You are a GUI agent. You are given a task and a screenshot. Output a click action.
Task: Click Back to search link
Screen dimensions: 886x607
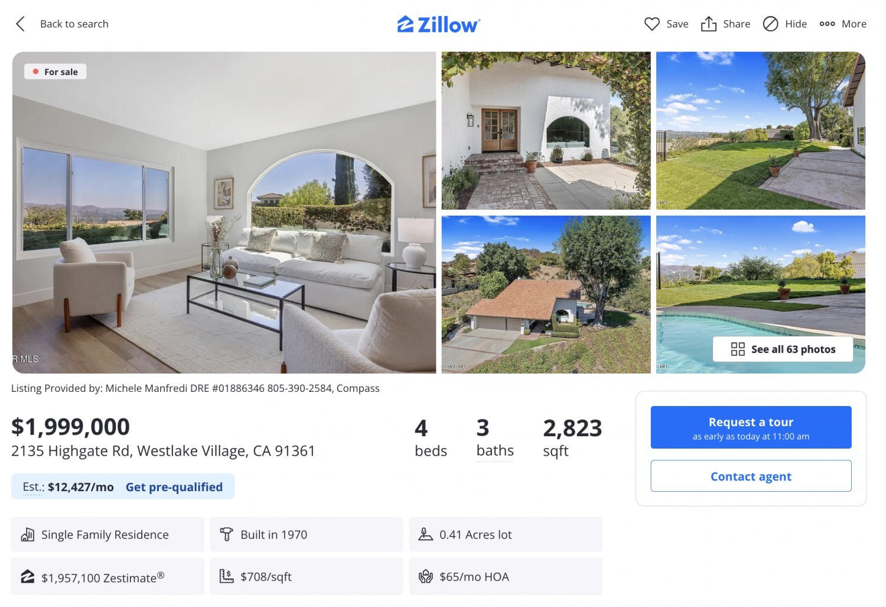pyautogui.click(x=74, y=24)
